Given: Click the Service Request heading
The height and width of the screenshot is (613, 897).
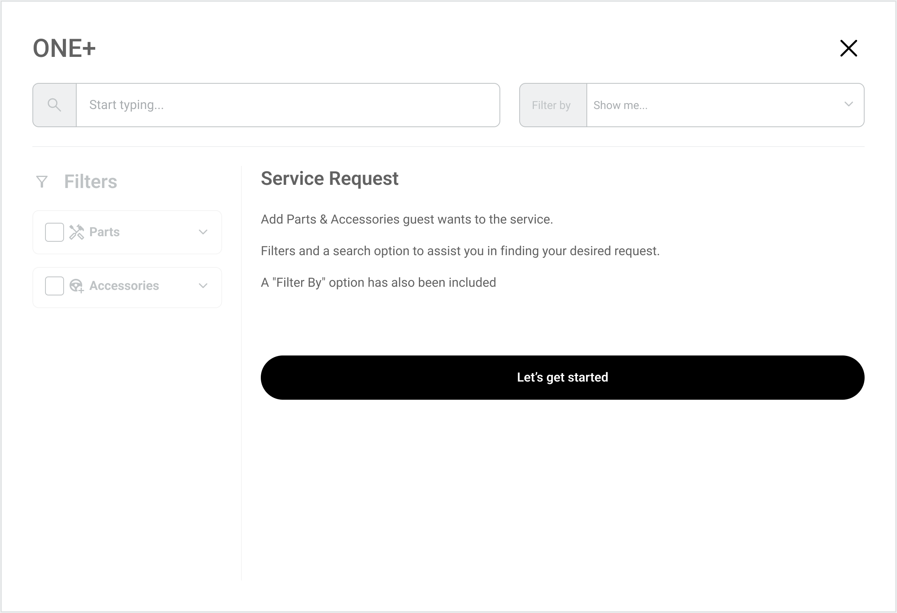Looking at the screenshot, I should pyautogui.click(x=329, y=179).
